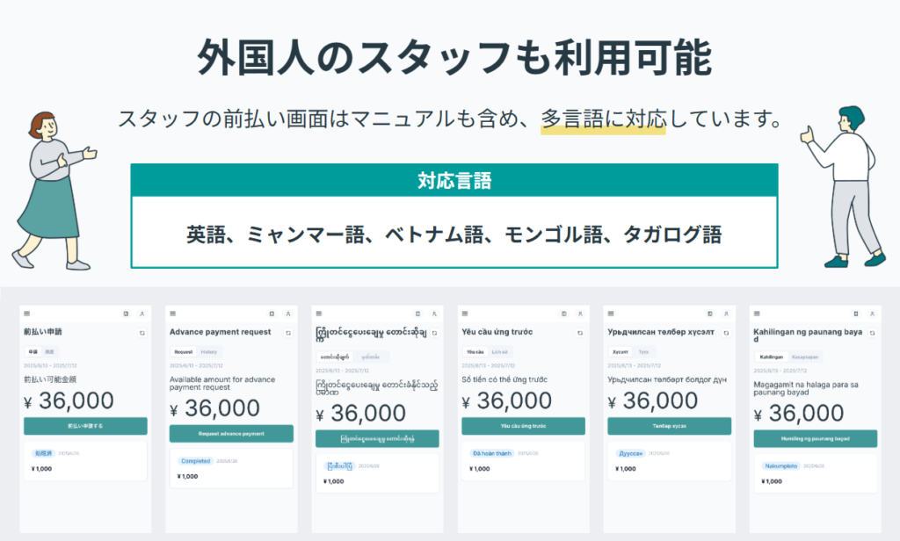Viewport: 900px width, 541px height.
Task: Click refresh icon beside 前払い申請 title
Action: click(142, 333)
